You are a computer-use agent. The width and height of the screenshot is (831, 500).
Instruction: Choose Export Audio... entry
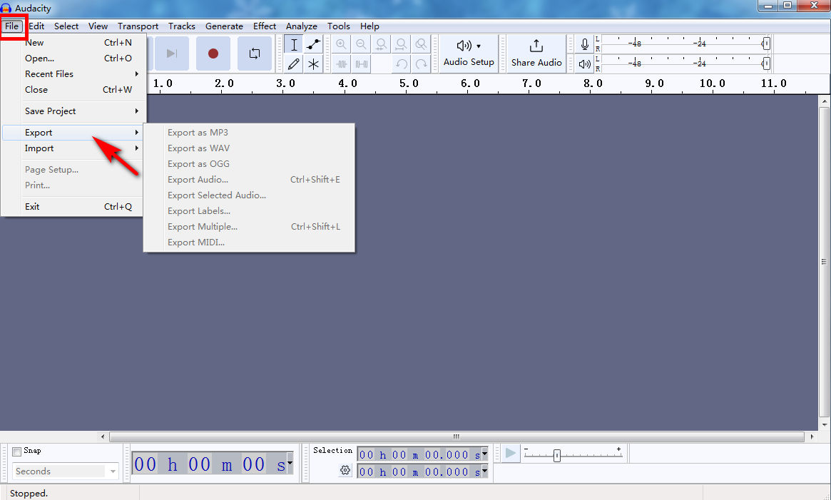[x=249, y=179]
